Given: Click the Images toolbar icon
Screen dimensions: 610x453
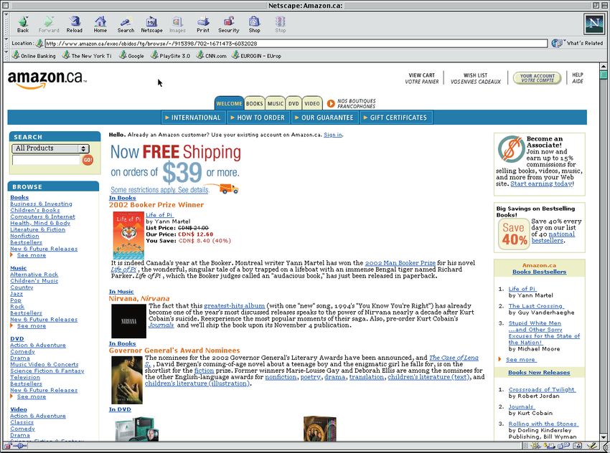Looking at the screenshot, I should coord(177,24).
